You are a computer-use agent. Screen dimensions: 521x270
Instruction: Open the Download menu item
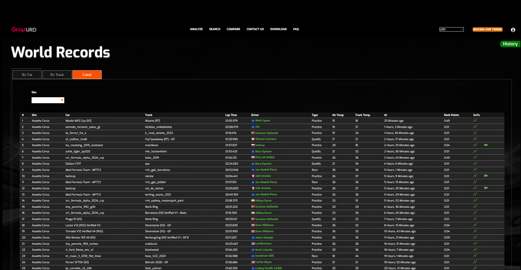click(x=278, y=29)
